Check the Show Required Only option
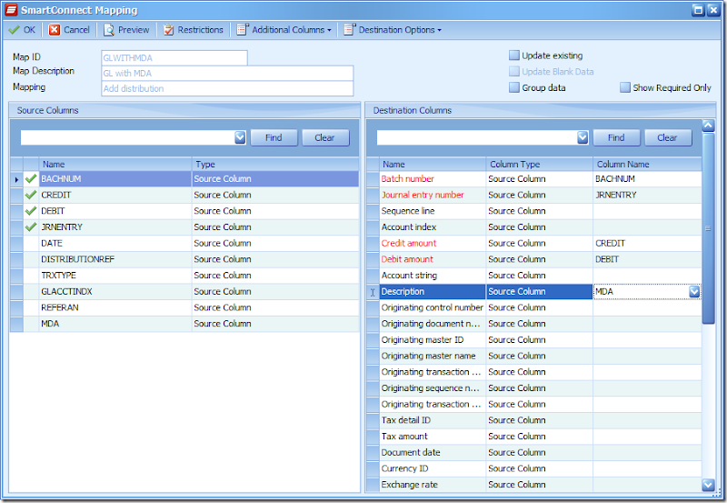 (x=625, y=88)
